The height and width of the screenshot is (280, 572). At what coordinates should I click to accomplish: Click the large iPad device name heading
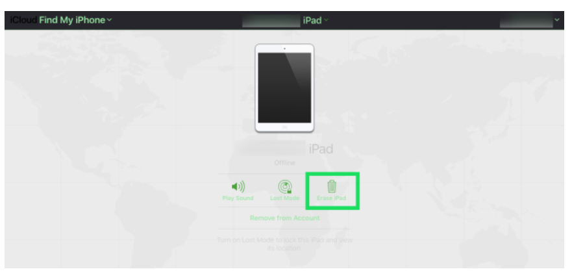pos(321,149)
